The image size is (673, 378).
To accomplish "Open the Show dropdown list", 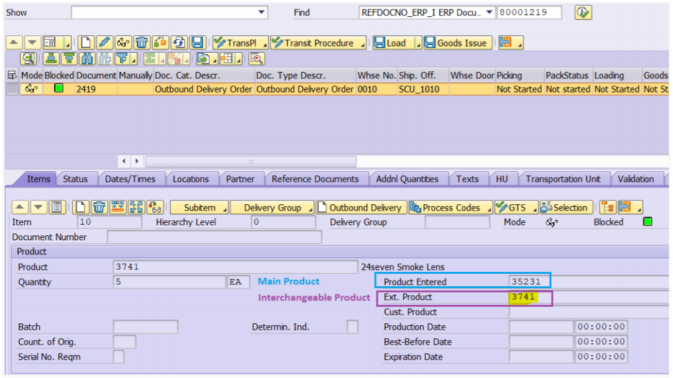I will pyautogui.click(x=262, y=12).
